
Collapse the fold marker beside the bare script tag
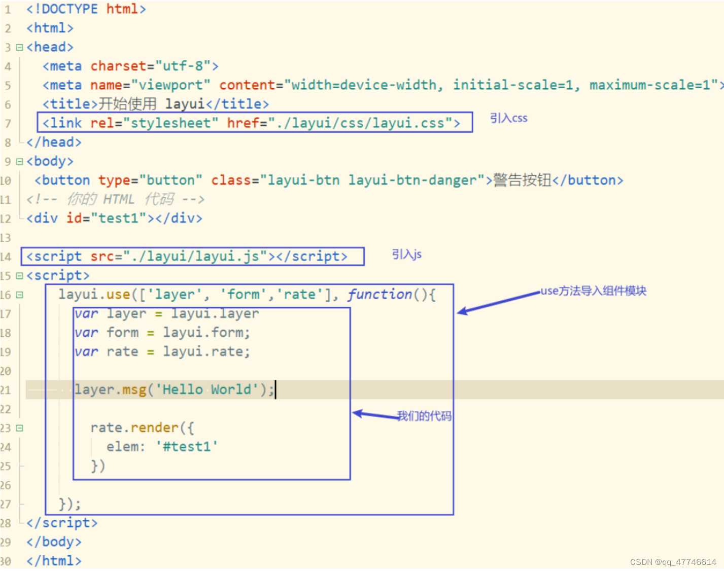[x=19, y=276]
